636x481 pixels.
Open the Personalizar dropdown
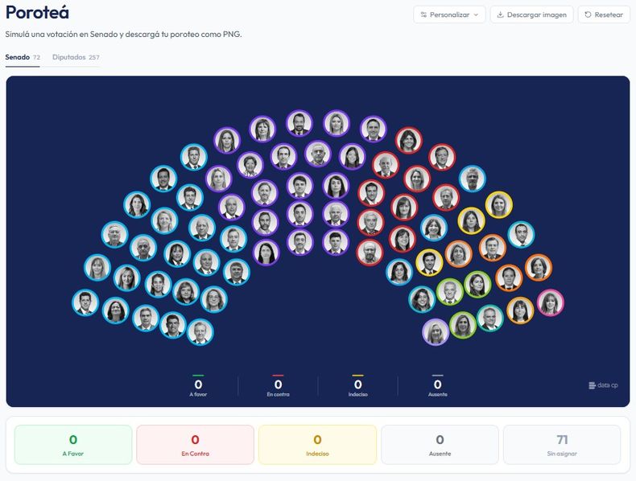pyautogui.click(x=449, y=14)
